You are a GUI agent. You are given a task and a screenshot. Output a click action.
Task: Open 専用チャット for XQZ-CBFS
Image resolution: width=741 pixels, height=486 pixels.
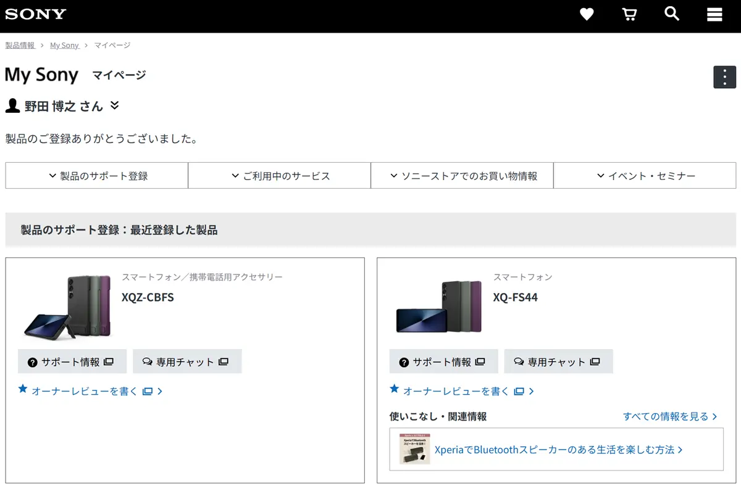click(x=187, y=361)
